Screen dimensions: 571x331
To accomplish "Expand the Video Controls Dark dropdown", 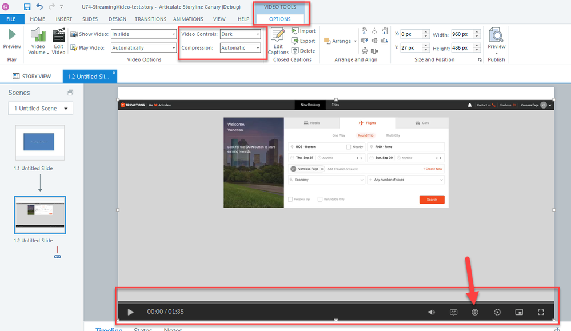I will pos(241,34).
